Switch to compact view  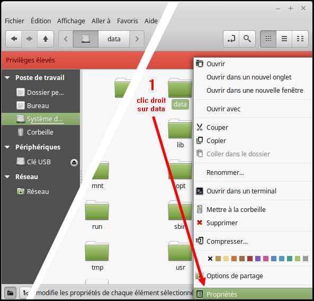pos(300,39)
